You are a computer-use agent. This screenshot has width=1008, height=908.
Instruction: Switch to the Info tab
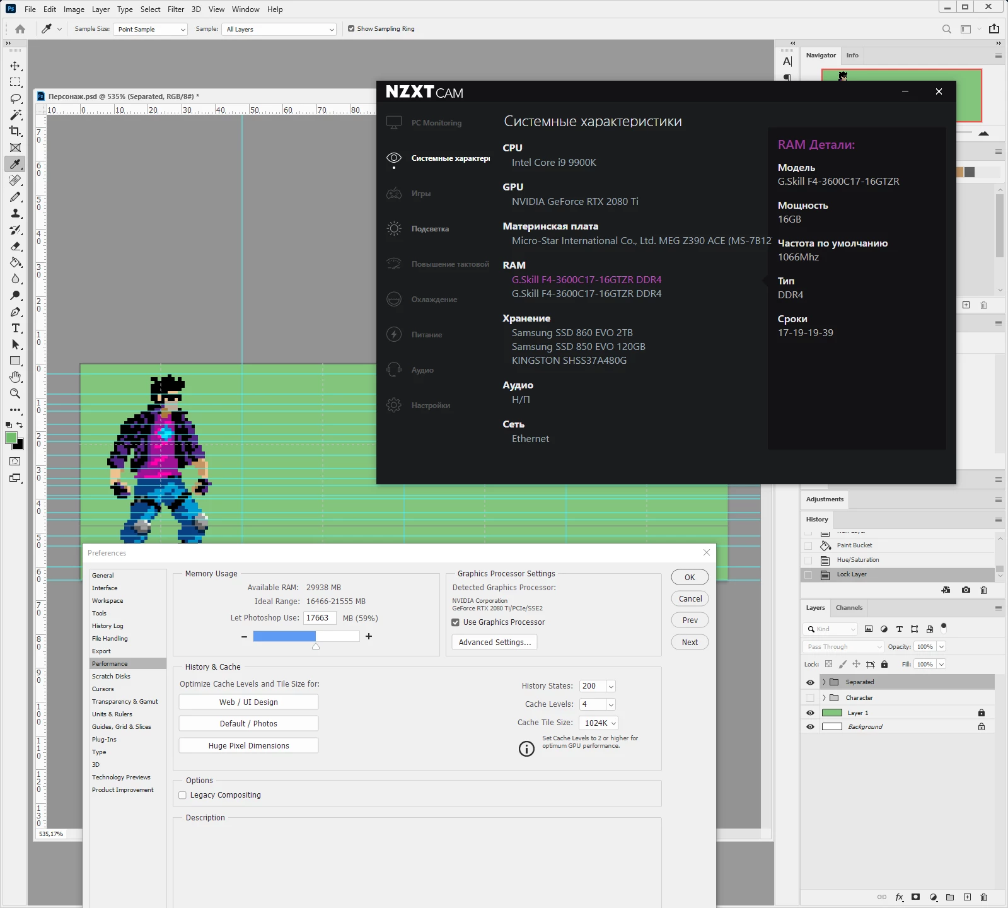(852, 55)
